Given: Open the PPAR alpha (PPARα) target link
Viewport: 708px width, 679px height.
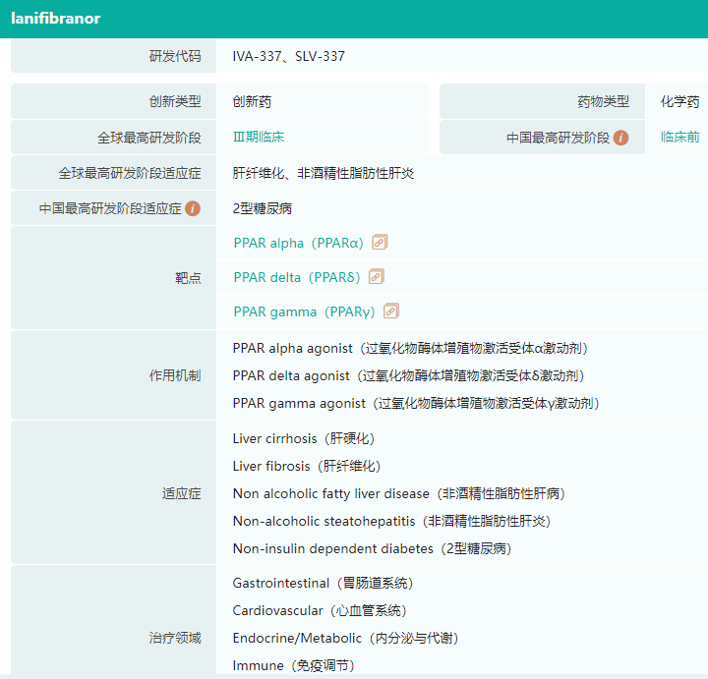Looking at the screenshot, I should pos(298,243).
